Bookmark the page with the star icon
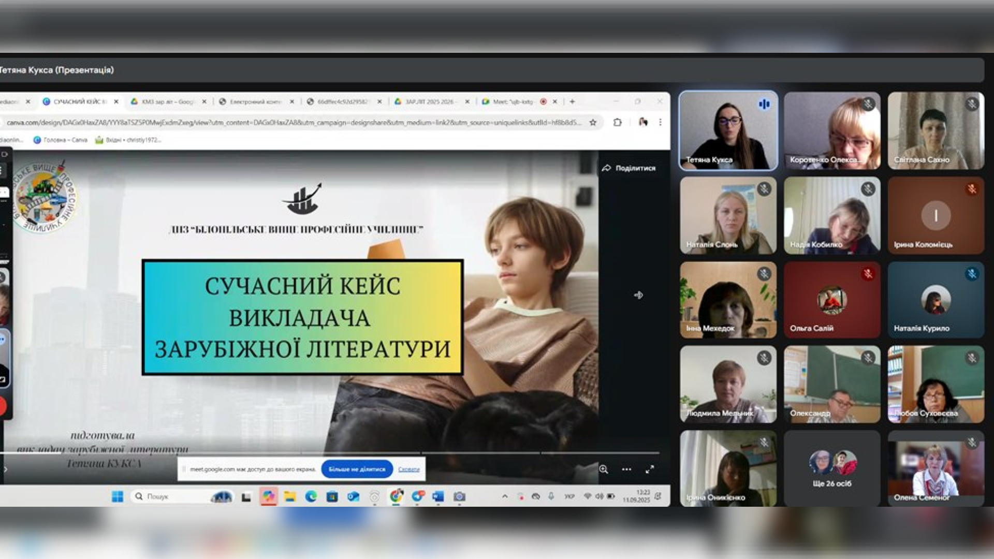 pos(593,123)
